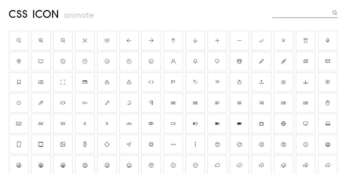The height and width of the screenshot is (174, 342).
Task: Select the microphone icon
Action: click(328, 40)
